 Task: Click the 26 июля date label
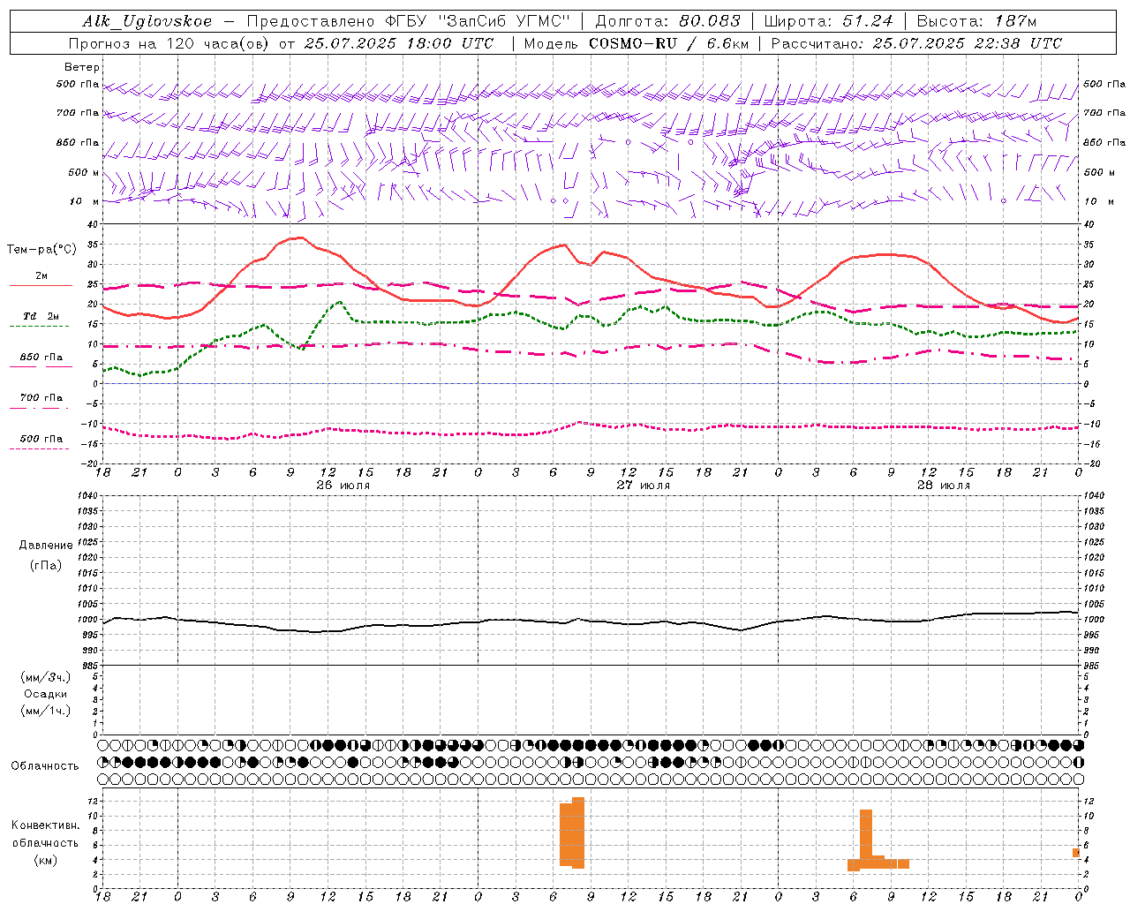click(x=343, y=486)
